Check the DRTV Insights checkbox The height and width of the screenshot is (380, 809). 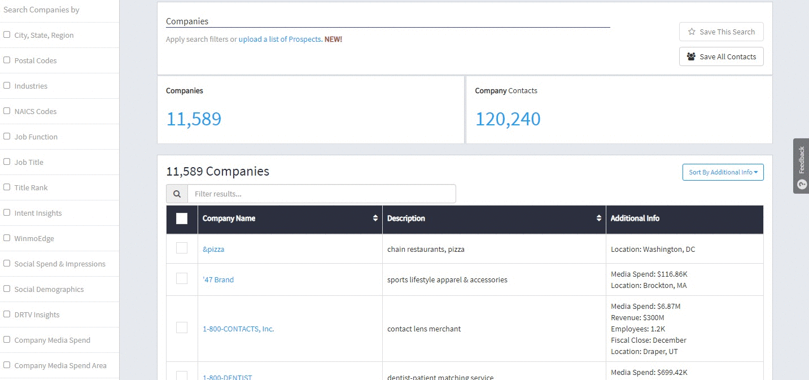coord(7,314)
